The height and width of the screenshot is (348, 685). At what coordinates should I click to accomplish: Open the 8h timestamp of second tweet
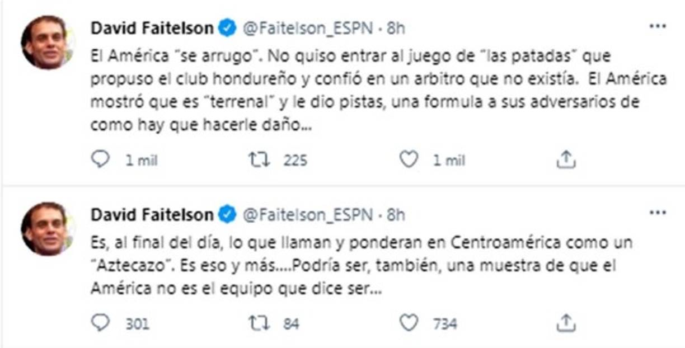tap(395, 214)
